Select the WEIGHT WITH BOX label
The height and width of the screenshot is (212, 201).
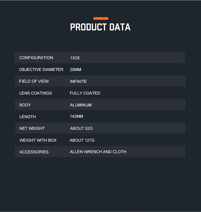38,140
